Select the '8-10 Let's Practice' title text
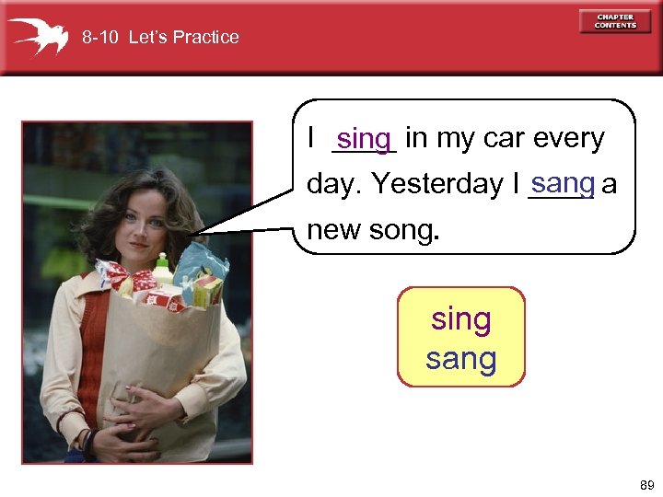663x497 pixels. click(x=160, y=37)
